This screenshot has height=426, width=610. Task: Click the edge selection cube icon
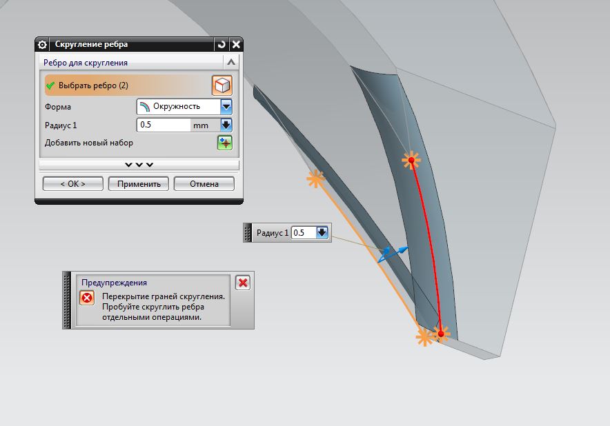tap(222, 85)
